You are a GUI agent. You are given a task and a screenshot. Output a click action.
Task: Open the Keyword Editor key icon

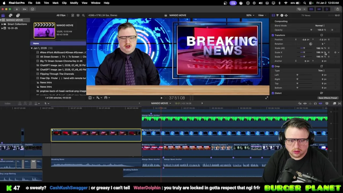tap(24, 9)
